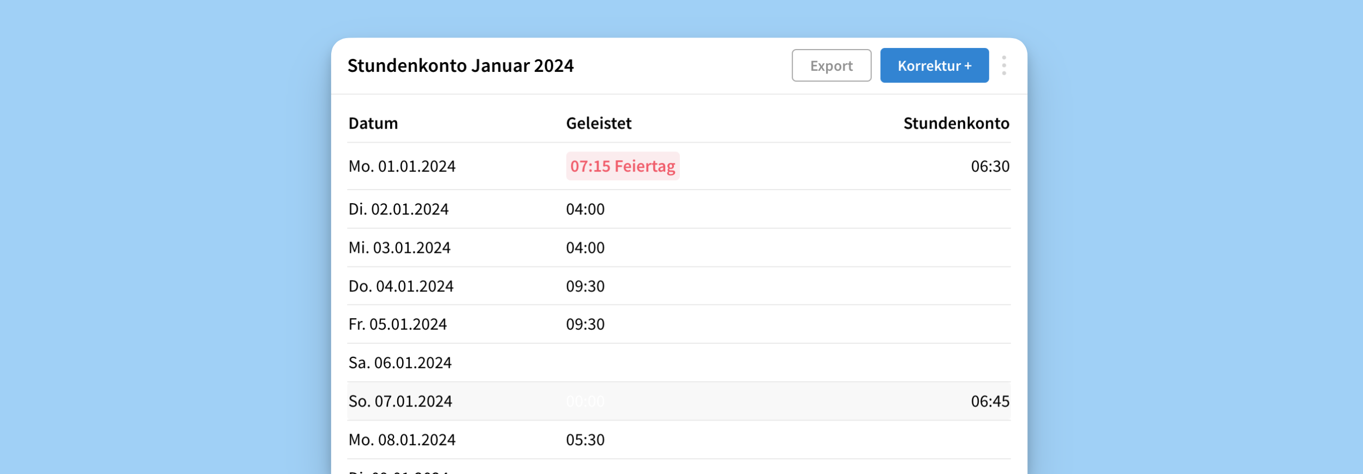Click the Di. 02.01.2024 date row
The height and width of the screenshot is (474, 1363).
399,209
